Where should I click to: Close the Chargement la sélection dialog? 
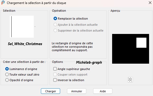(150, 3)
